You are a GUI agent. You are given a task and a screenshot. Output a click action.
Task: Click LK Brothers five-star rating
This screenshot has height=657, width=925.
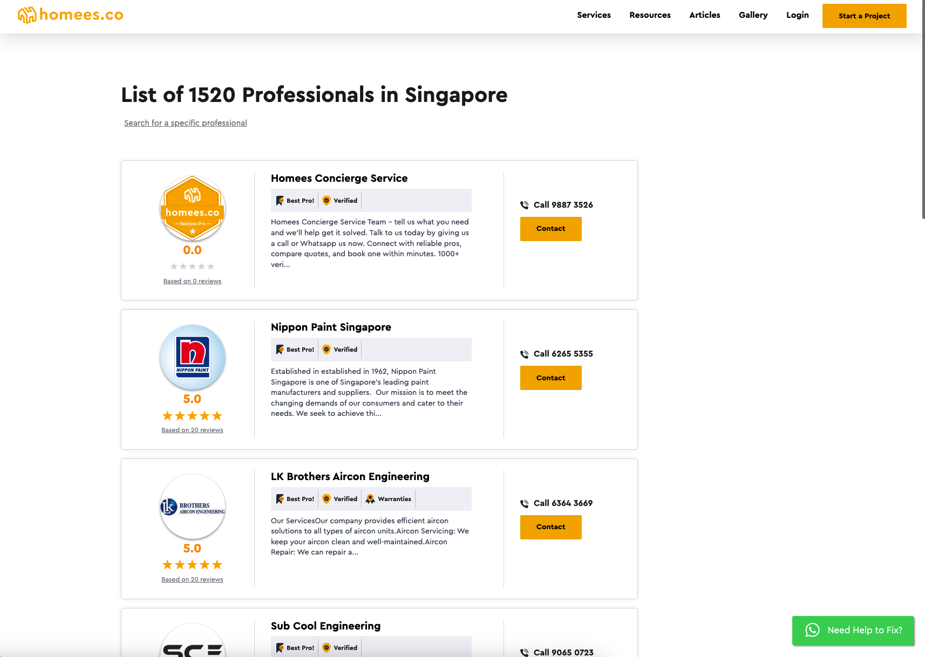(192, 565)
